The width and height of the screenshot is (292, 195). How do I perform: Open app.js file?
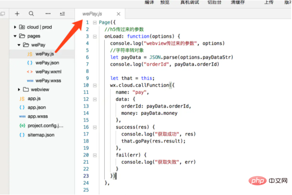(x=34, y=99)
